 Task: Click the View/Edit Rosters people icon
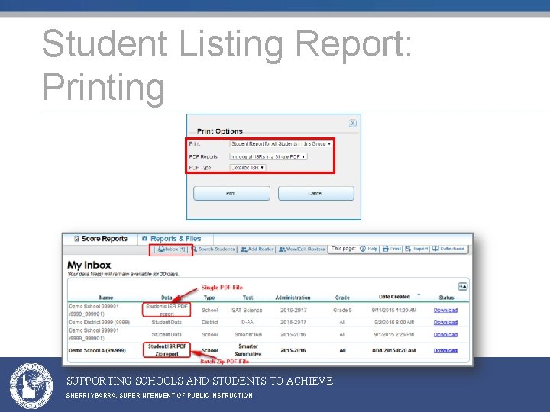click(282, 249)
